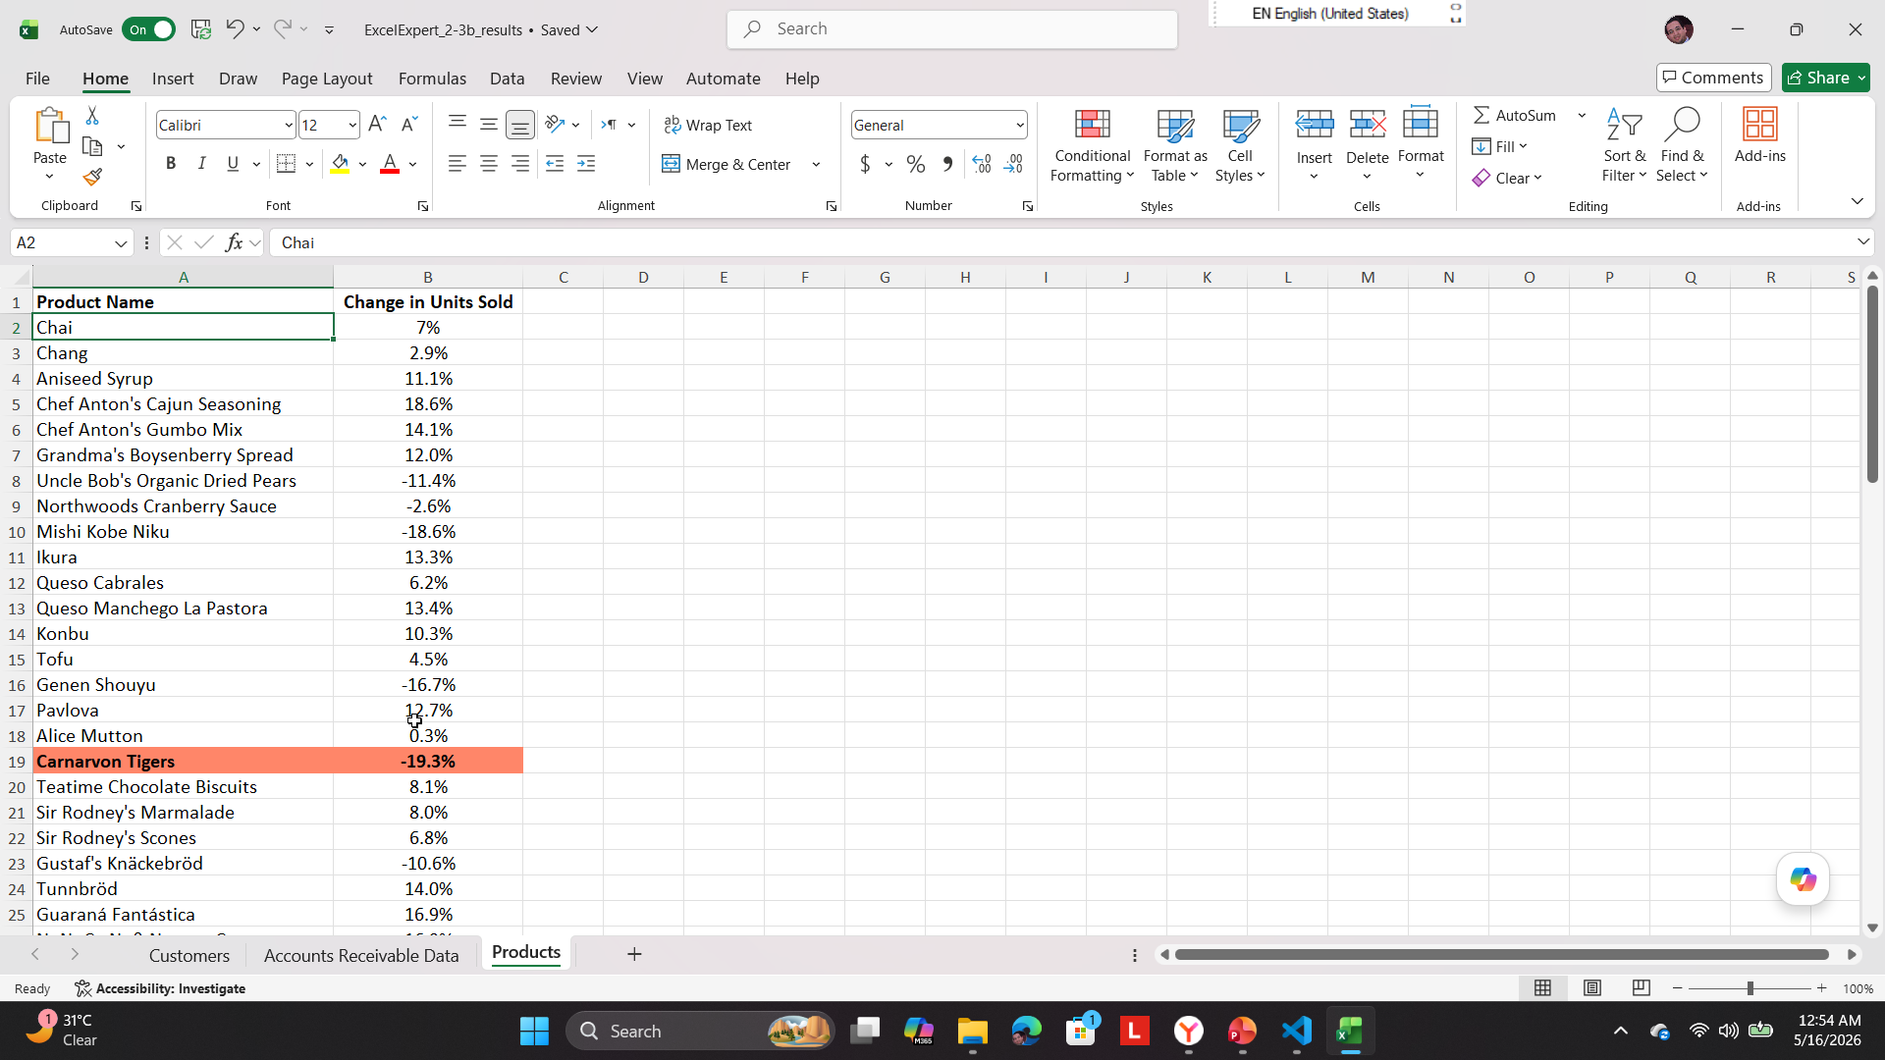1885x1060 pixels.
Task: Click the Insert cells icon
Action: pyautogui.click(x=1314, y=125)
